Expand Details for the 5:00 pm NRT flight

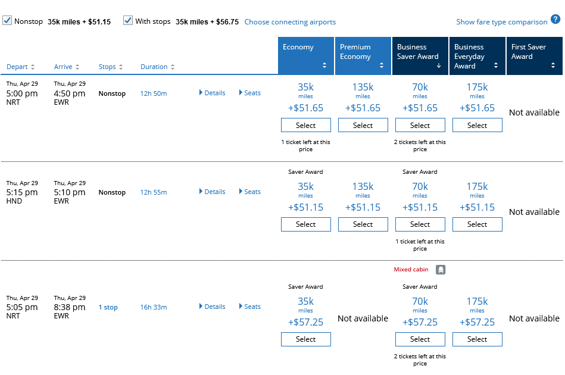coord(212,93)
